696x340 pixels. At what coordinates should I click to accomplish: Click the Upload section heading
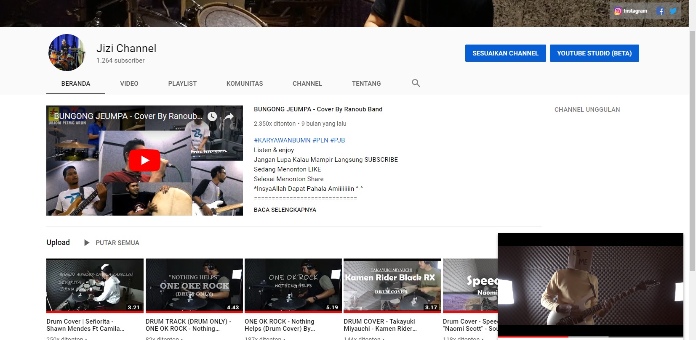pyautogui.click(x=58, y=242)
